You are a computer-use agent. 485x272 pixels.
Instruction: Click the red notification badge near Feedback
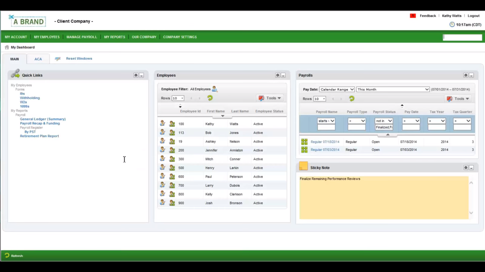coord(413,16)
